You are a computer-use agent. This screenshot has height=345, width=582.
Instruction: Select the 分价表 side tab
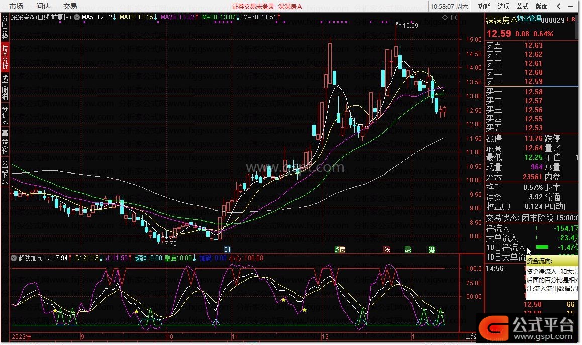click(5, 114)
